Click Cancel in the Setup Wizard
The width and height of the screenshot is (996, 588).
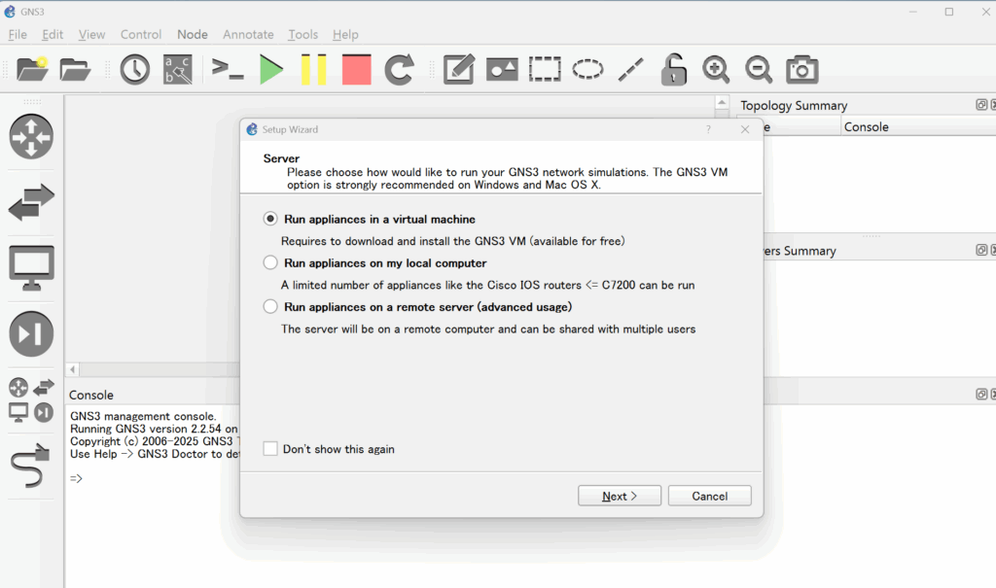point(709,496)
